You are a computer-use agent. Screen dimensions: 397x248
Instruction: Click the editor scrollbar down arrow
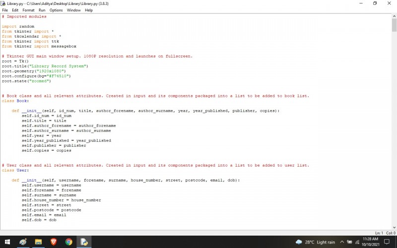pos(394,227)
